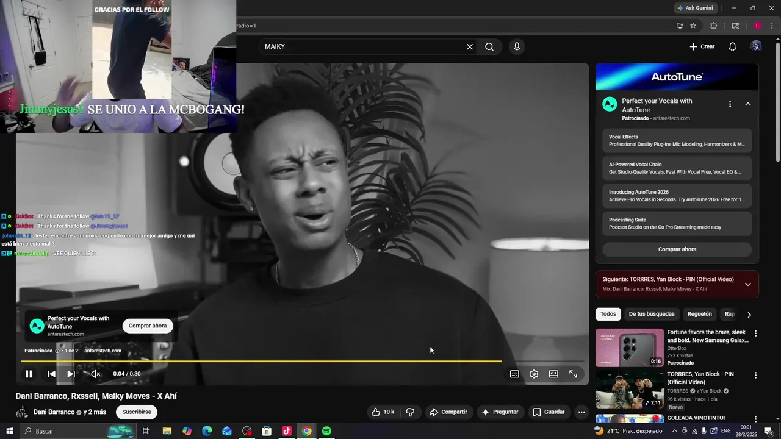Select the De tus búsquedas chip
This screenshot has width=781, height=439.
click(x=652, y=314)
